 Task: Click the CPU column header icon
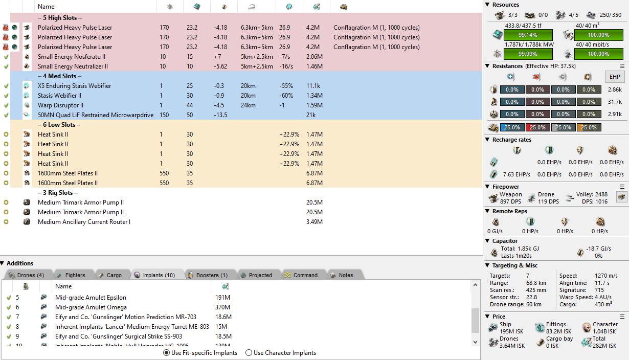[197, 7]
